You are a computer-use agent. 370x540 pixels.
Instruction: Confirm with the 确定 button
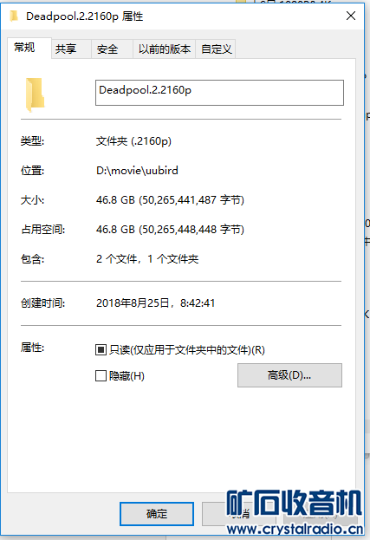[x=157, y=514]
